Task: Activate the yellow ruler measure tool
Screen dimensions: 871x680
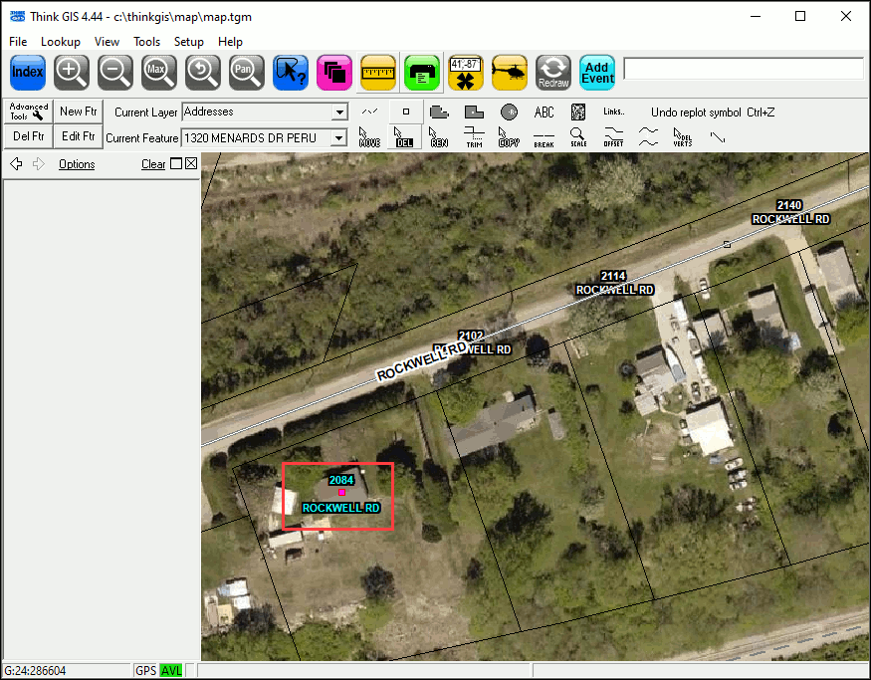Action: (377, 72)
